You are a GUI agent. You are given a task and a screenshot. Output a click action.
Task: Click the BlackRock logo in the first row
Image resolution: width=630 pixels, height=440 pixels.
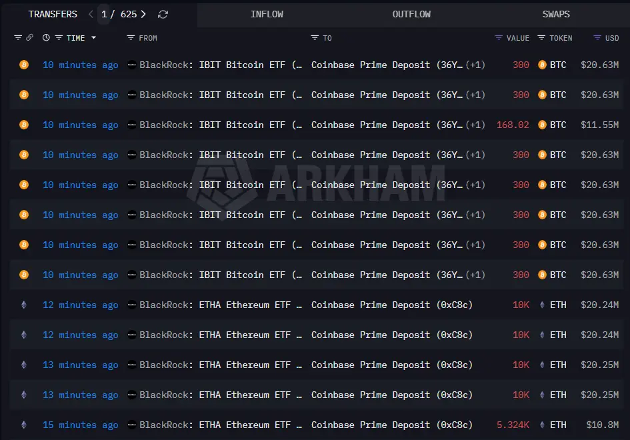[132, 65]
